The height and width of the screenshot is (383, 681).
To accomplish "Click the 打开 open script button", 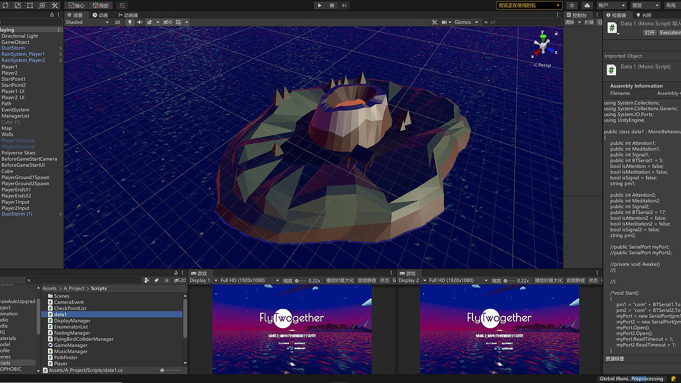I will [x=650, y=32].
